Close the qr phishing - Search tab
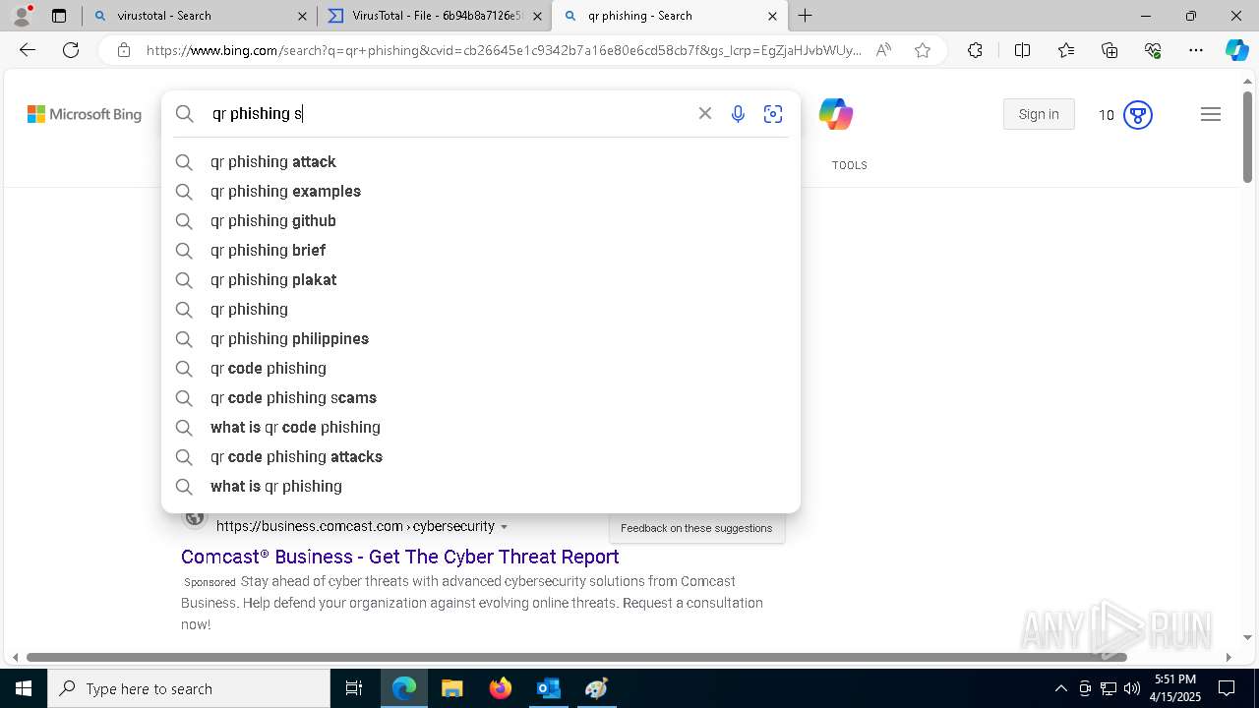This screenshot has height=708, width=1259. point(772,16)
